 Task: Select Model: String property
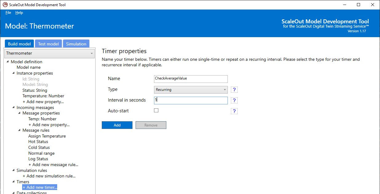click(35, 84)
